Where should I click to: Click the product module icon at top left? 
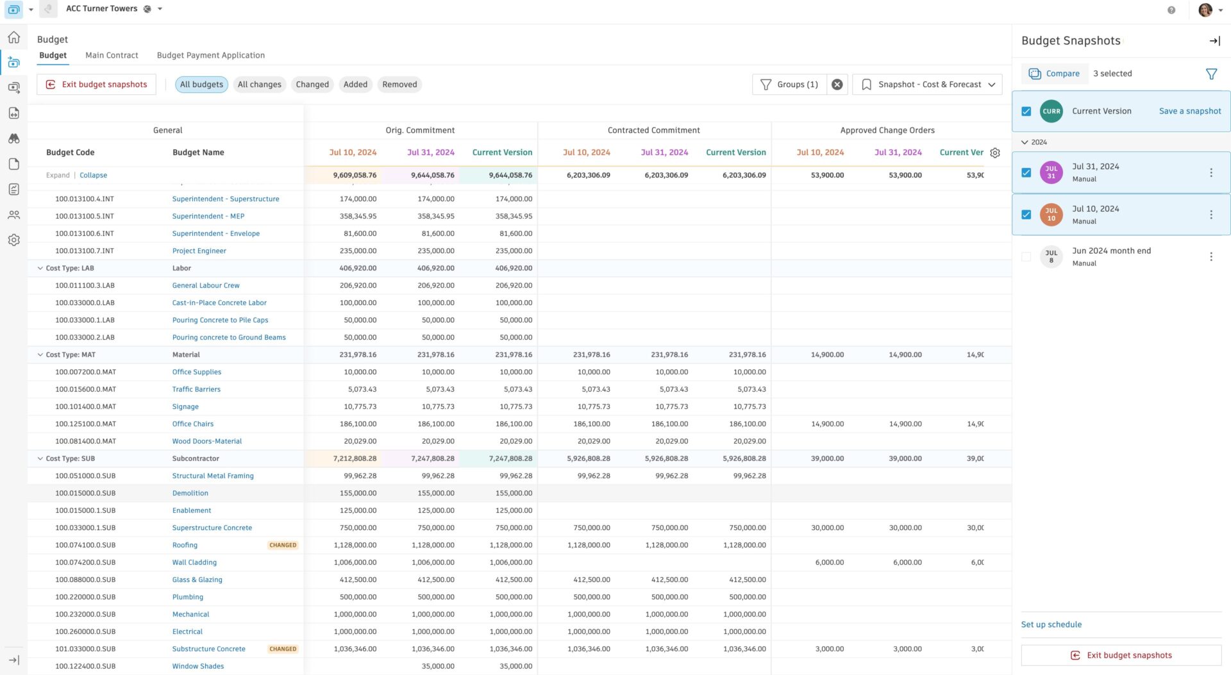(13, 10)
